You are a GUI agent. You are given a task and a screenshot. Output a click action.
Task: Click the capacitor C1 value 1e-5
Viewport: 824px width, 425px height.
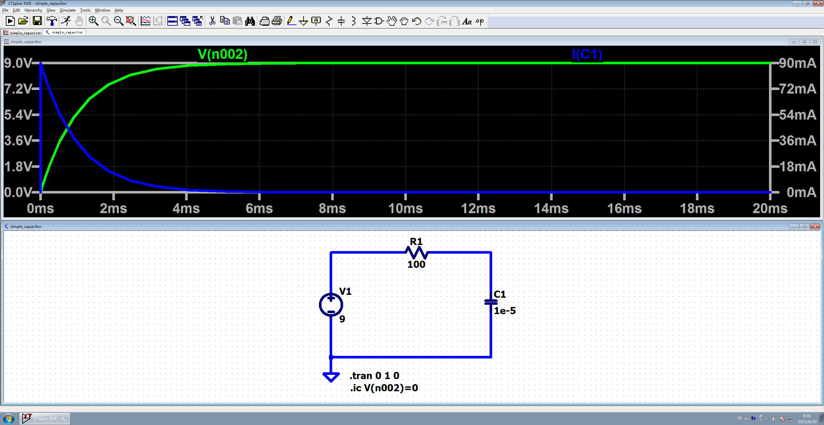point(505,311)
